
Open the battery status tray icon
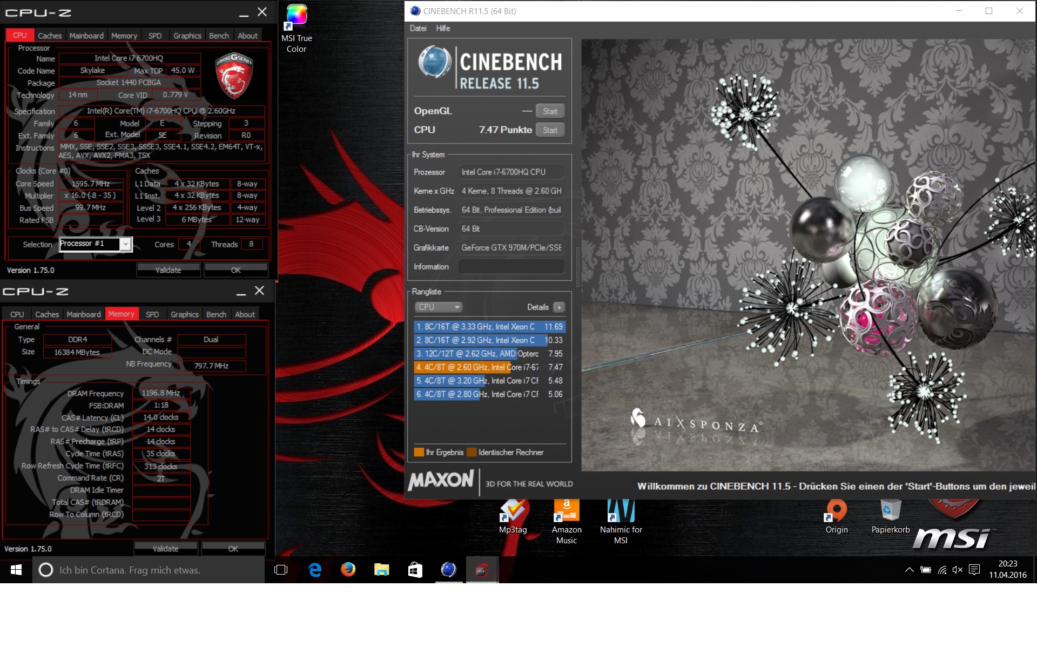tap(926, 570)
